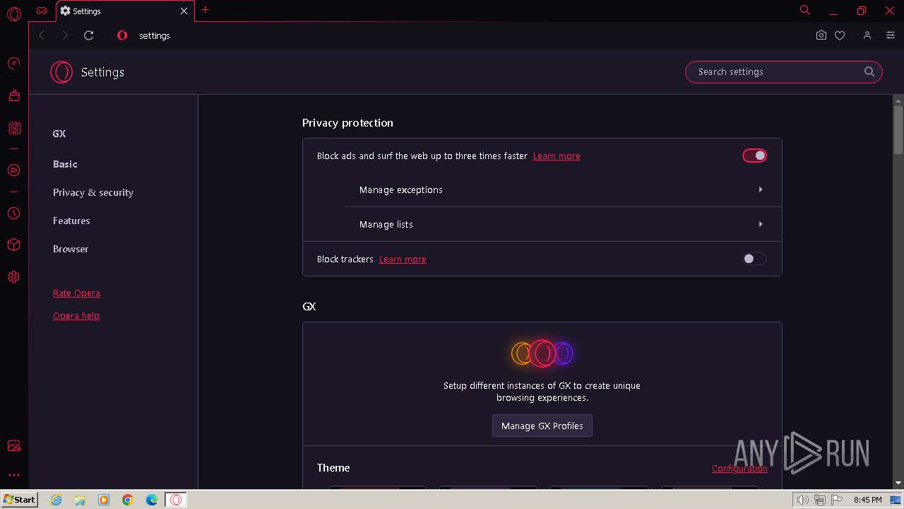
Task: Select Browser in settings sidebar
Action: (71, 249)
